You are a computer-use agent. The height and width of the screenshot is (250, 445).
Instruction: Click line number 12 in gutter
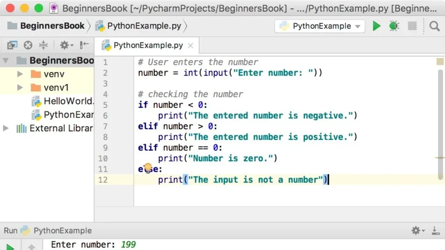(103, 180)
